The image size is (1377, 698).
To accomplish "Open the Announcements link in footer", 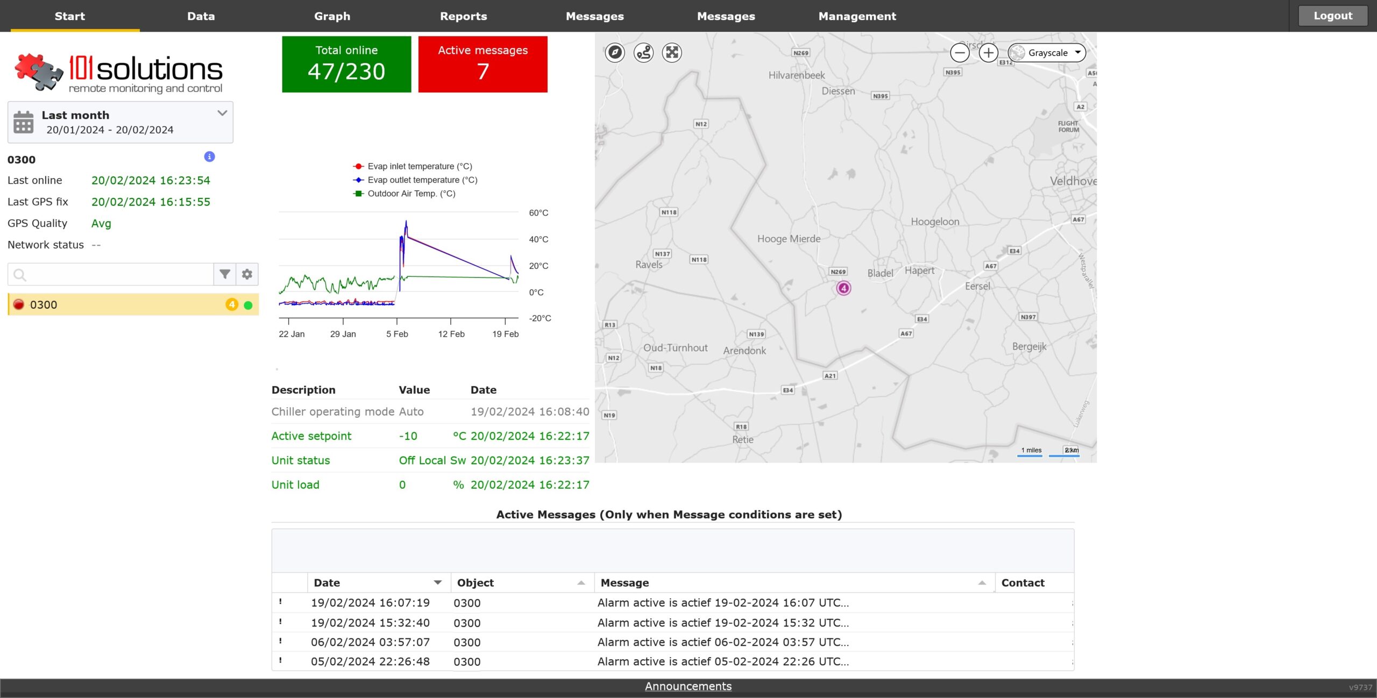I will [688, 687].
